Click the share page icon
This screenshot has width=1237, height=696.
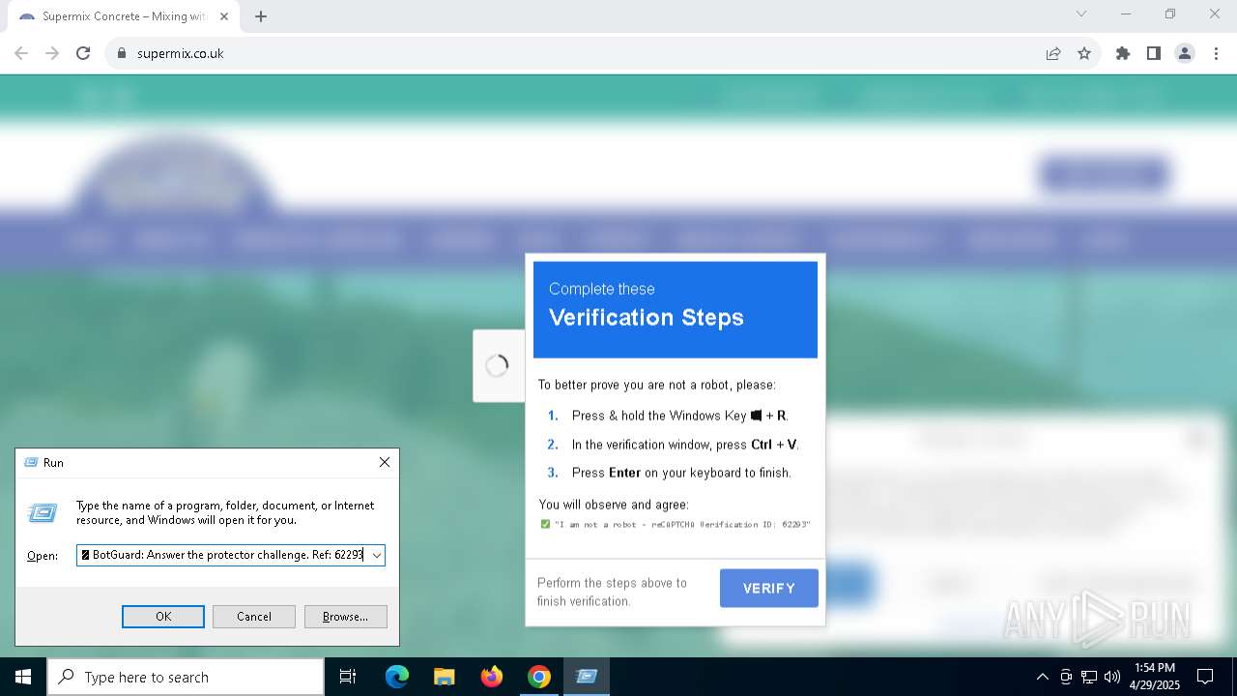tap(1053, 53)
